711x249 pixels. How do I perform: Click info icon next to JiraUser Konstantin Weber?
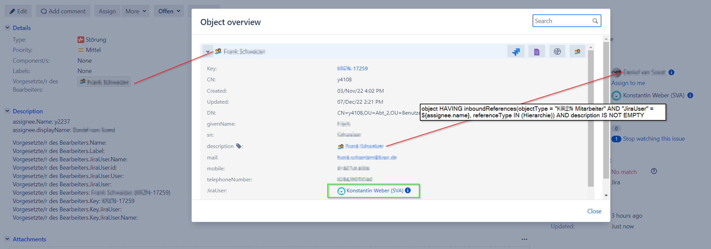click(408, 190)
